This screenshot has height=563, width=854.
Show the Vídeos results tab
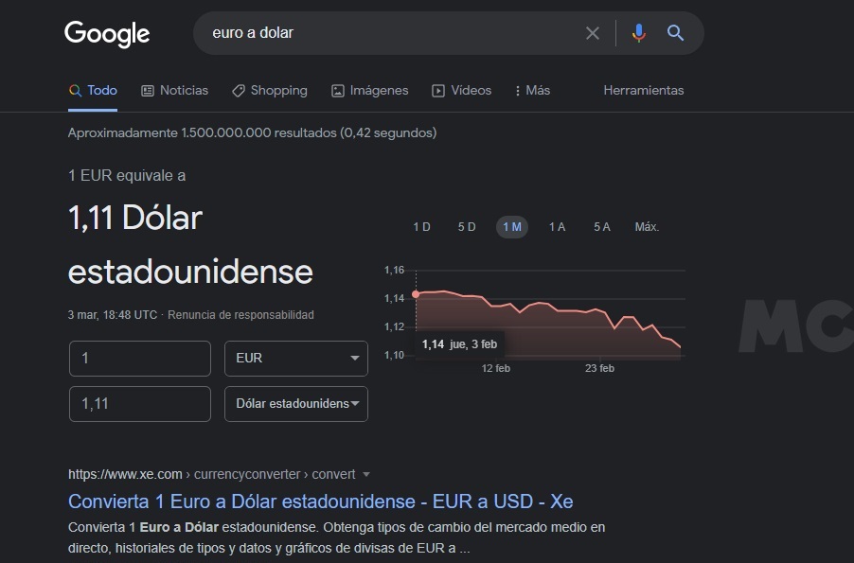coord(462,91)
